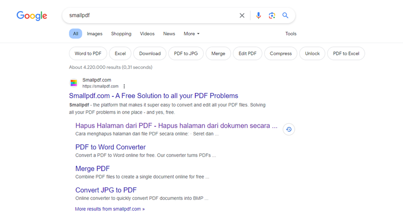Click 'Combine PDF files to create' snippet
Screen dimensions: 403x221
142,177
